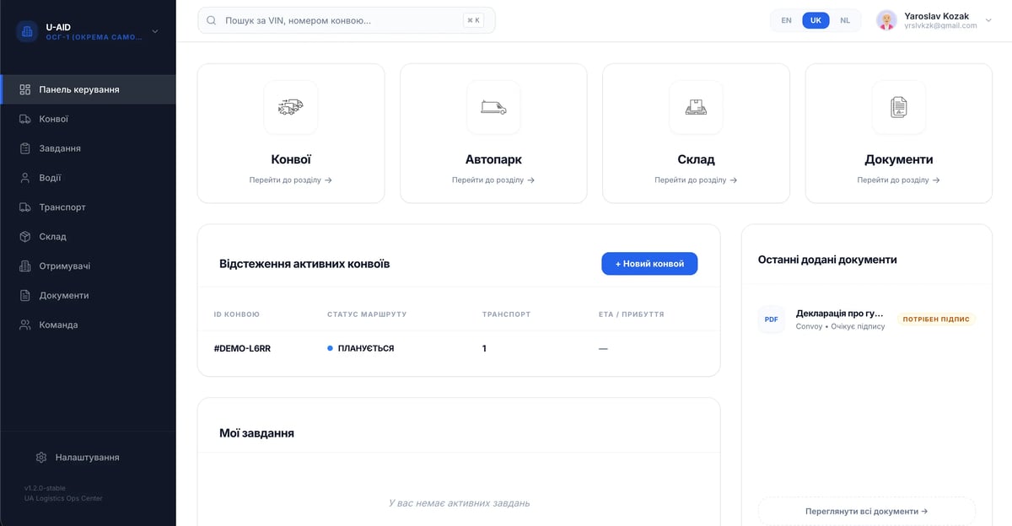Image resolution: width=1012 pixels, height=526 pixels.
Task: Click the document icon on Документи card
Action: pos(899,107)
